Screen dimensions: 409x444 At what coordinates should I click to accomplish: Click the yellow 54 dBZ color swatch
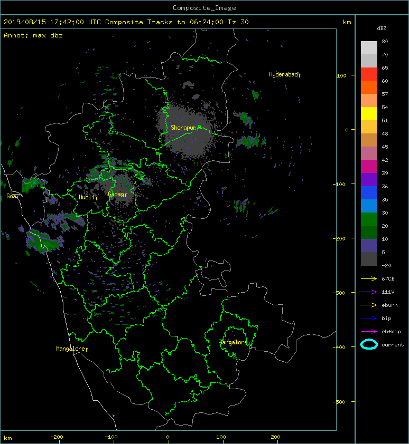click(369, 114)
